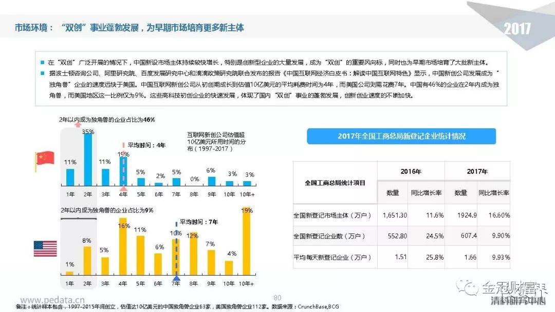Click the 全国工商总局统计项目 header cell
The height and width of the screenshot is (312, 555).
click(x=335, y=183)
